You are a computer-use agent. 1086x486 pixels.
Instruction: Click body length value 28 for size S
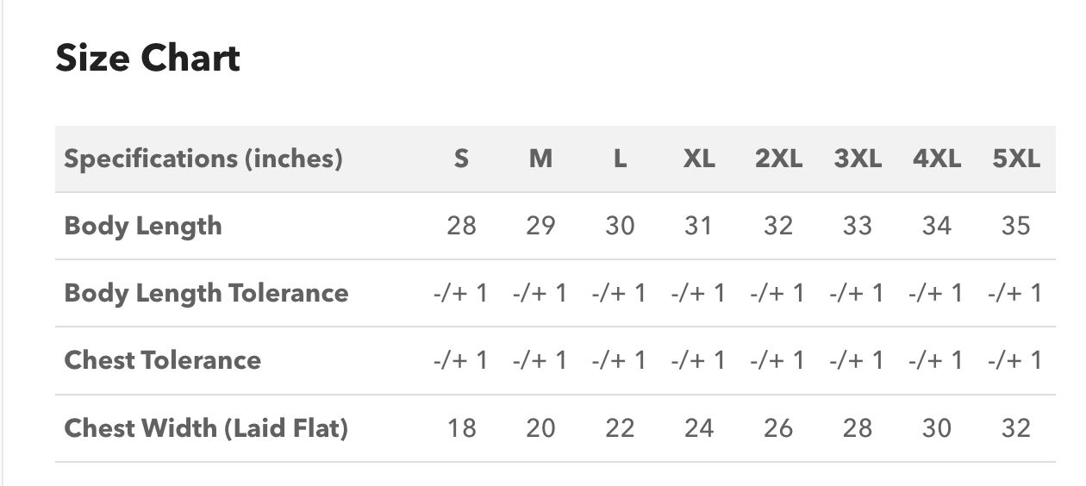462,226
